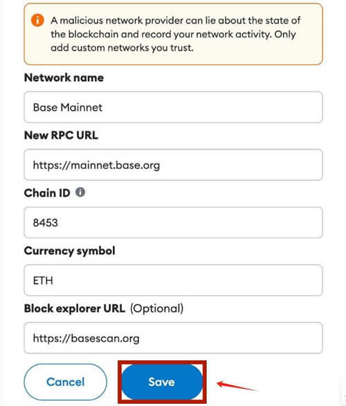Click the Chain ID info icon

point(80,192)
